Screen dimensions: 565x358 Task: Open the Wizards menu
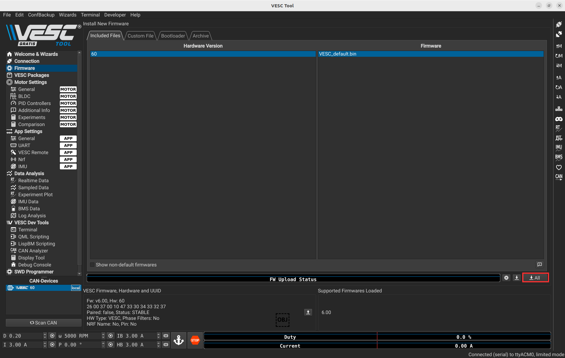pos(67,15)
